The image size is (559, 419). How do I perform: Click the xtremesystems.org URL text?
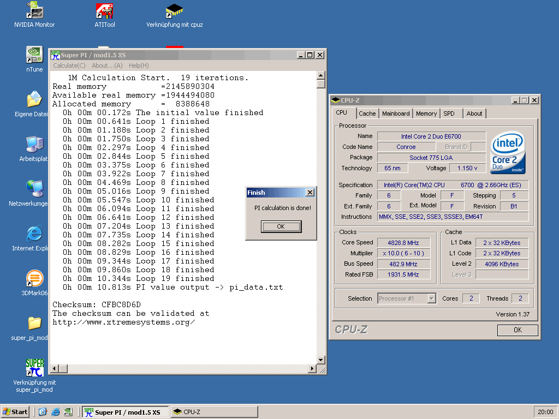[124, 322]
